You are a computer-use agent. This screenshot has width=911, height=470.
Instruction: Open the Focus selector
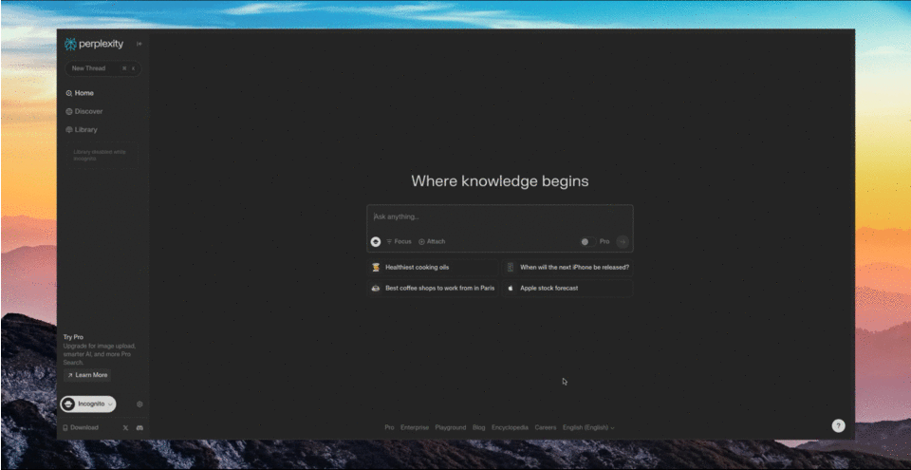pyautogui.click(x=399, y=242)
